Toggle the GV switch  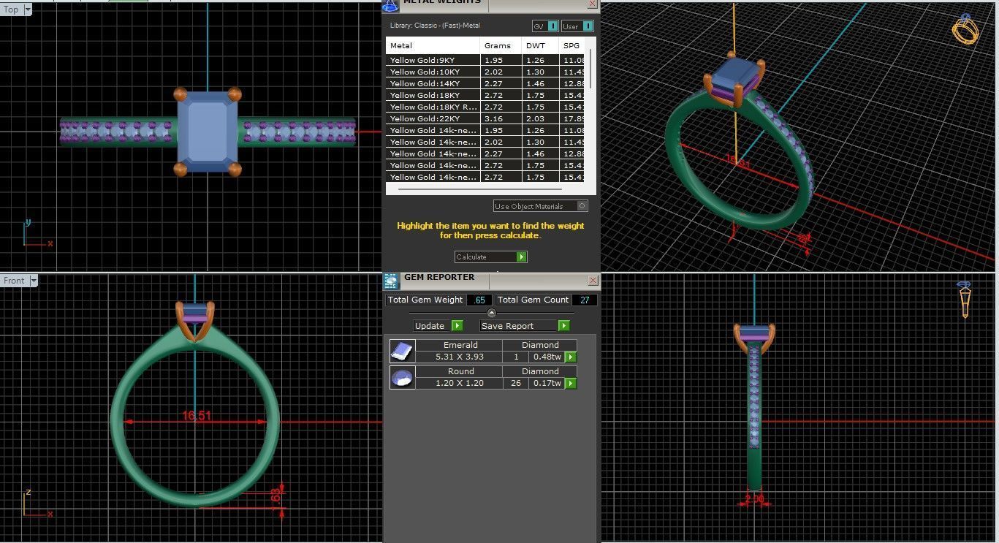point(545,26)
